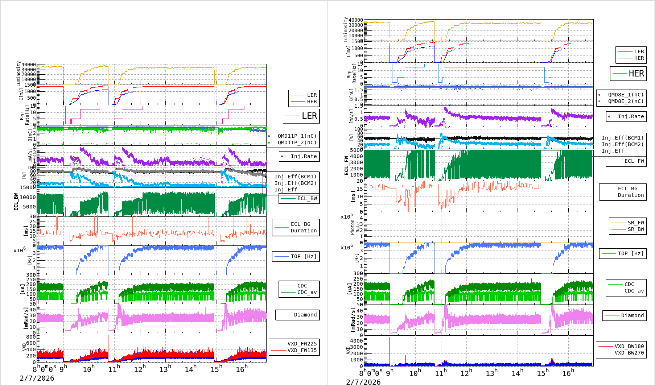The height and width of the screenshot is (385, 655).
Task: Click the large HER legend box
Action: pyautogui.click(x=628, y=74)
